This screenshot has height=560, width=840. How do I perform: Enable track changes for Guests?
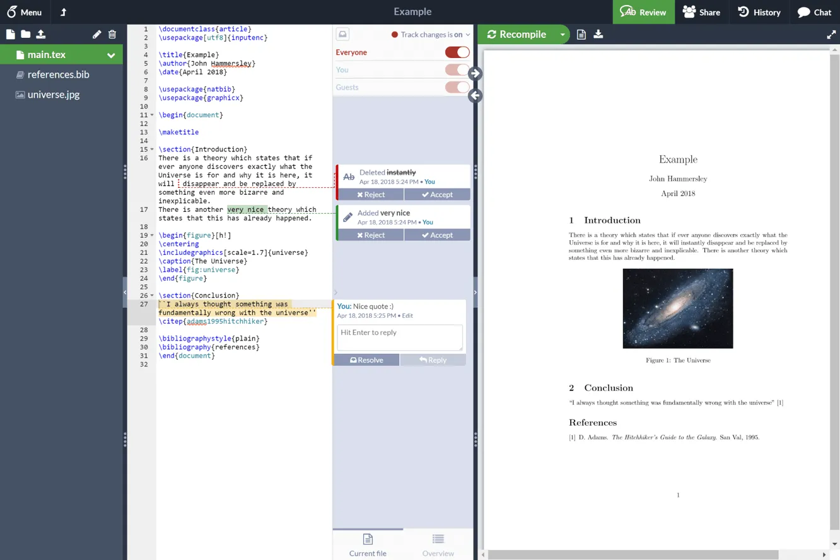[457, 87]
